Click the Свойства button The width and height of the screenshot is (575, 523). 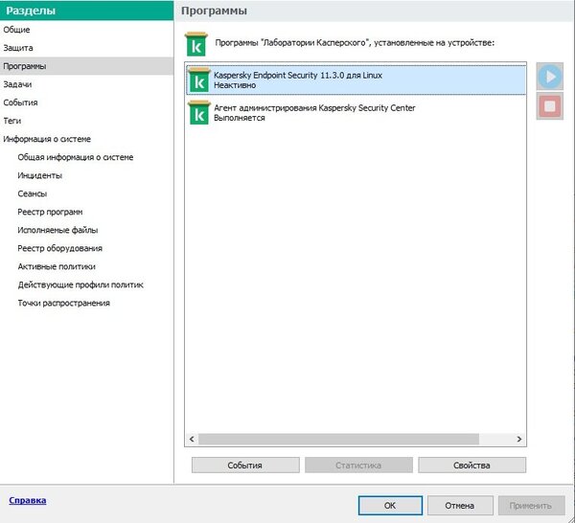coord(471,466)
